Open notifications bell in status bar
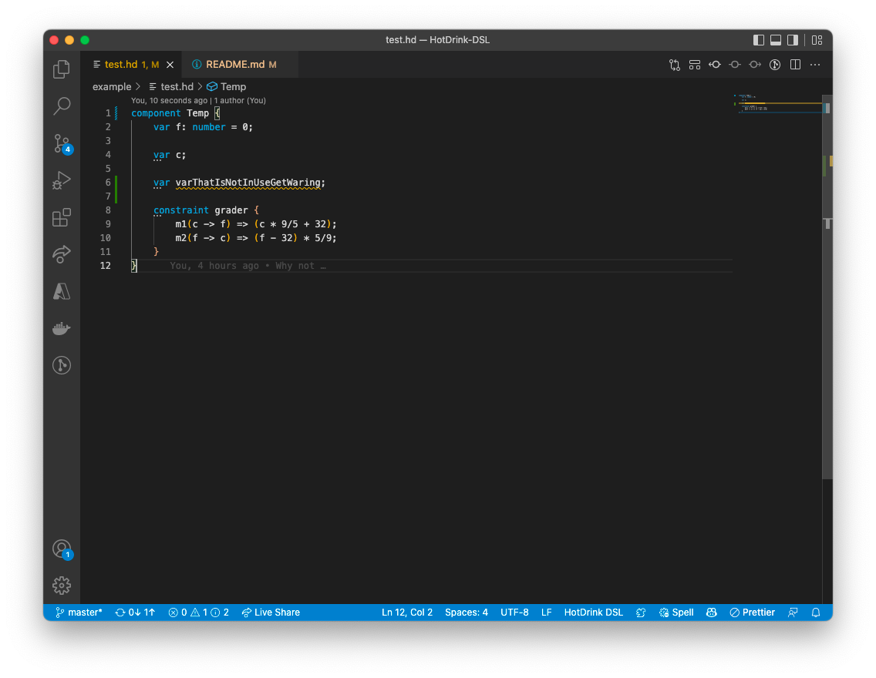 [x=816, y=613]
